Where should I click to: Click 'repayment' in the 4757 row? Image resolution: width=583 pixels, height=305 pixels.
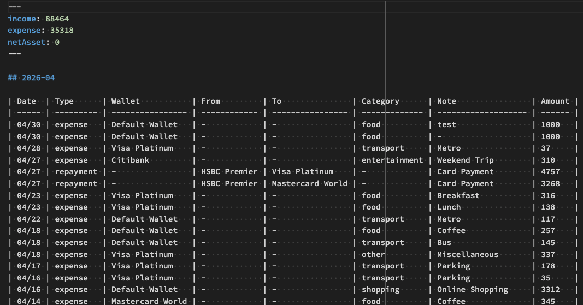76,172
